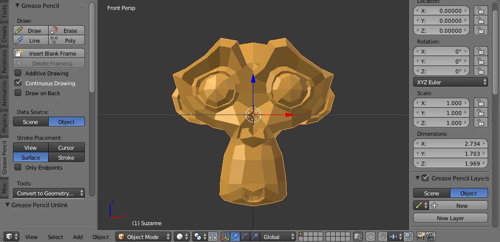Enable Draw on Back checkbox
500x242 pixels.
point(18,93)
